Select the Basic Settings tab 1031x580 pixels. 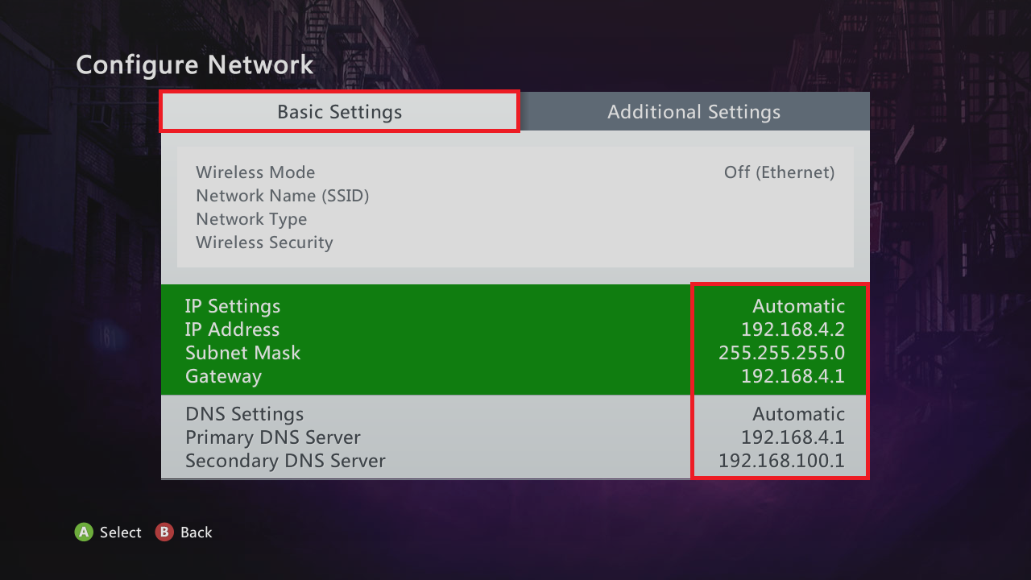339,111
